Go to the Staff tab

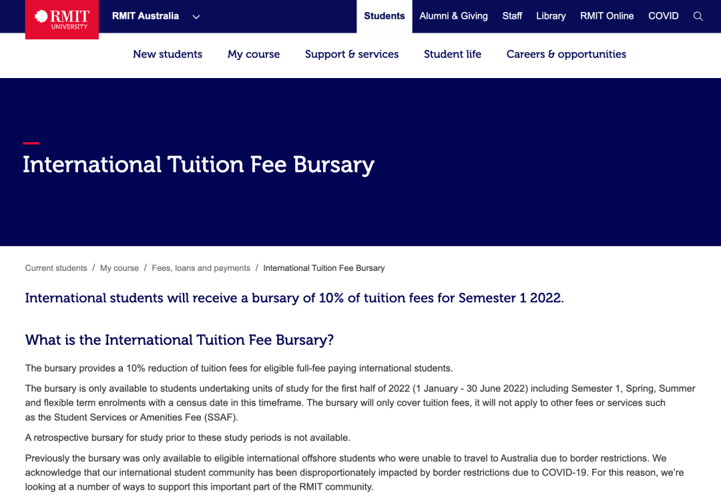tap(512, 16)
